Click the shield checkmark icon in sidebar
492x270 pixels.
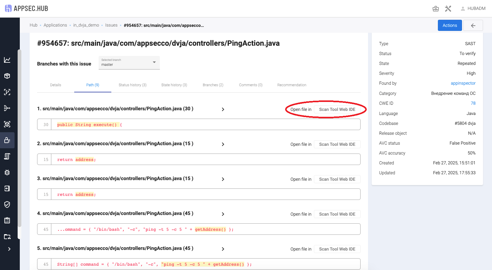7,205
